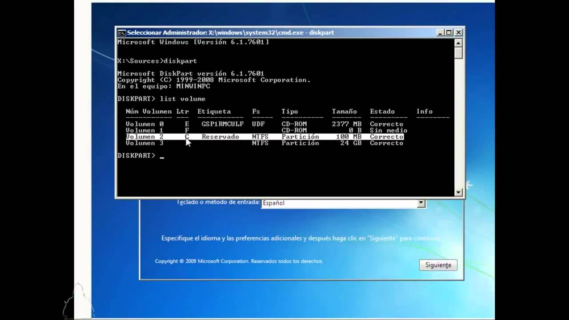This screenshot has height=320, width=569.
Task: Click the cmd.exe system menu icon
Action: 121,32
